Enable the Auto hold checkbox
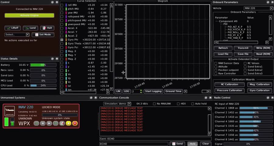Screen dimensions: 274x146 coord(193,104)
